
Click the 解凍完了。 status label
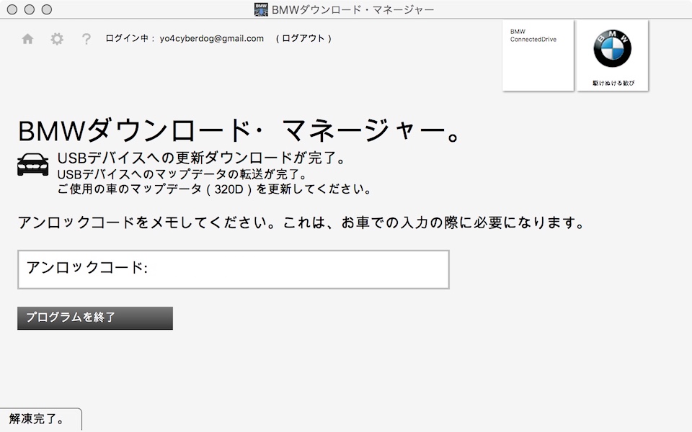36,419
